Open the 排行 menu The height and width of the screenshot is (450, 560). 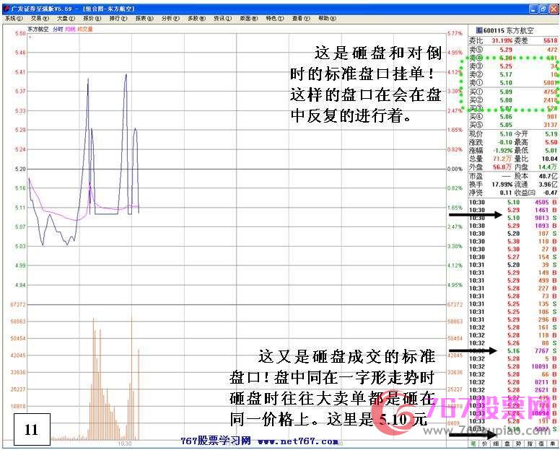tap(118, 18)
